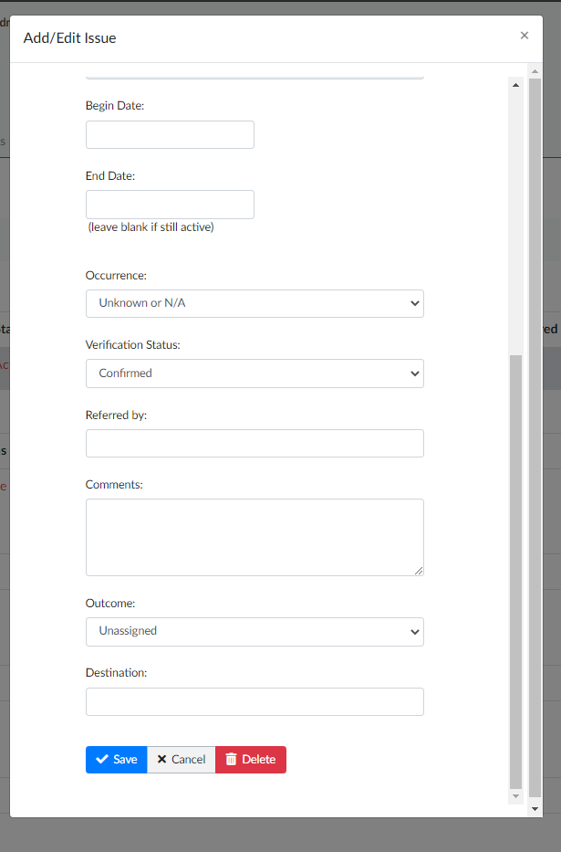561x852 pixels.
Task: Close the Add/Edit Issue dialog
Action: tap(525, 35)
